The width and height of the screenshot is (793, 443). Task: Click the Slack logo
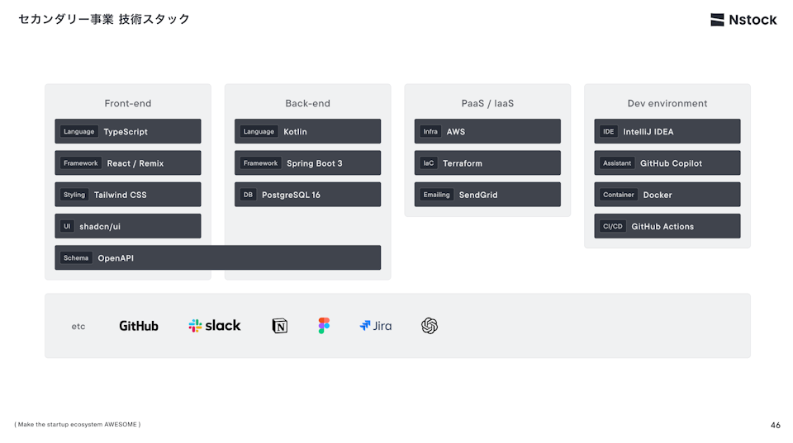(x=215, y=326)
